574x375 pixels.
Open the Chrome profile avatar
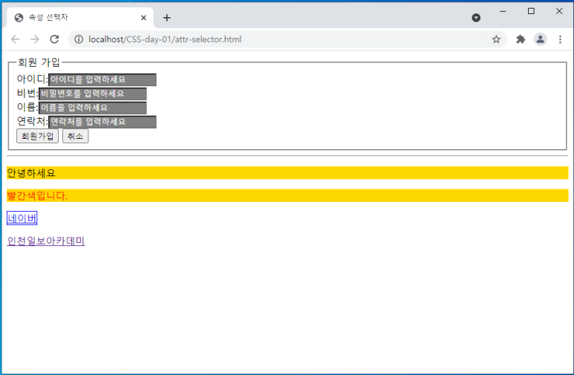541,39
